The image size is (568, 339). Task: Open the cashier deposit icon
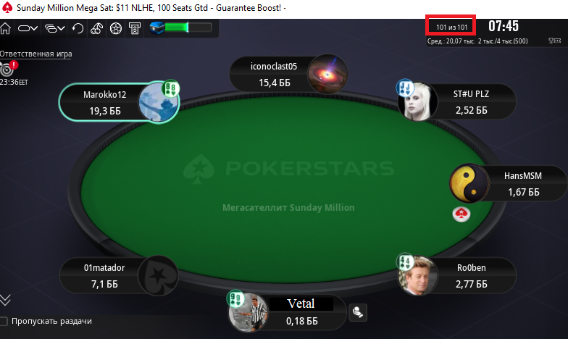point(135,28)
